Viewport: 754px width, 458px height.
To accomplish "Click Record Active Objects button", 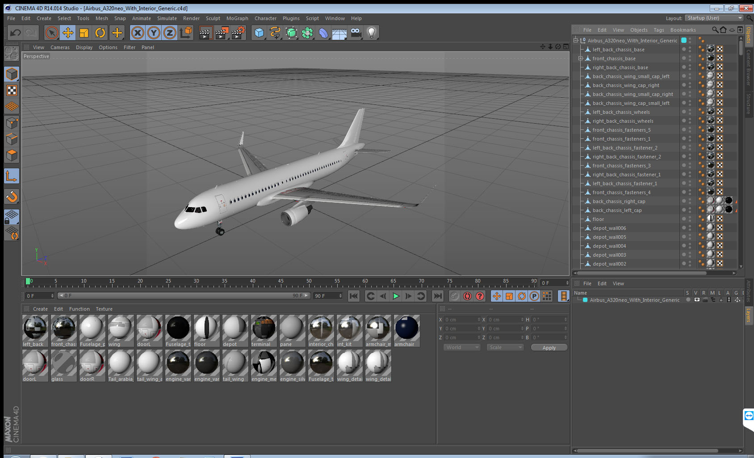I will pyautogui.click(x=455, y=296).
